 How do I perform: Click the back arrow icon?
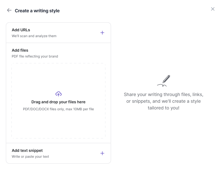[9, 10]
